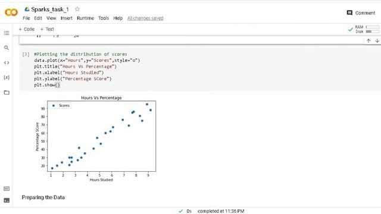Open the terminal icon
This screenshot has height=214, width=381.
pos(7,200)
